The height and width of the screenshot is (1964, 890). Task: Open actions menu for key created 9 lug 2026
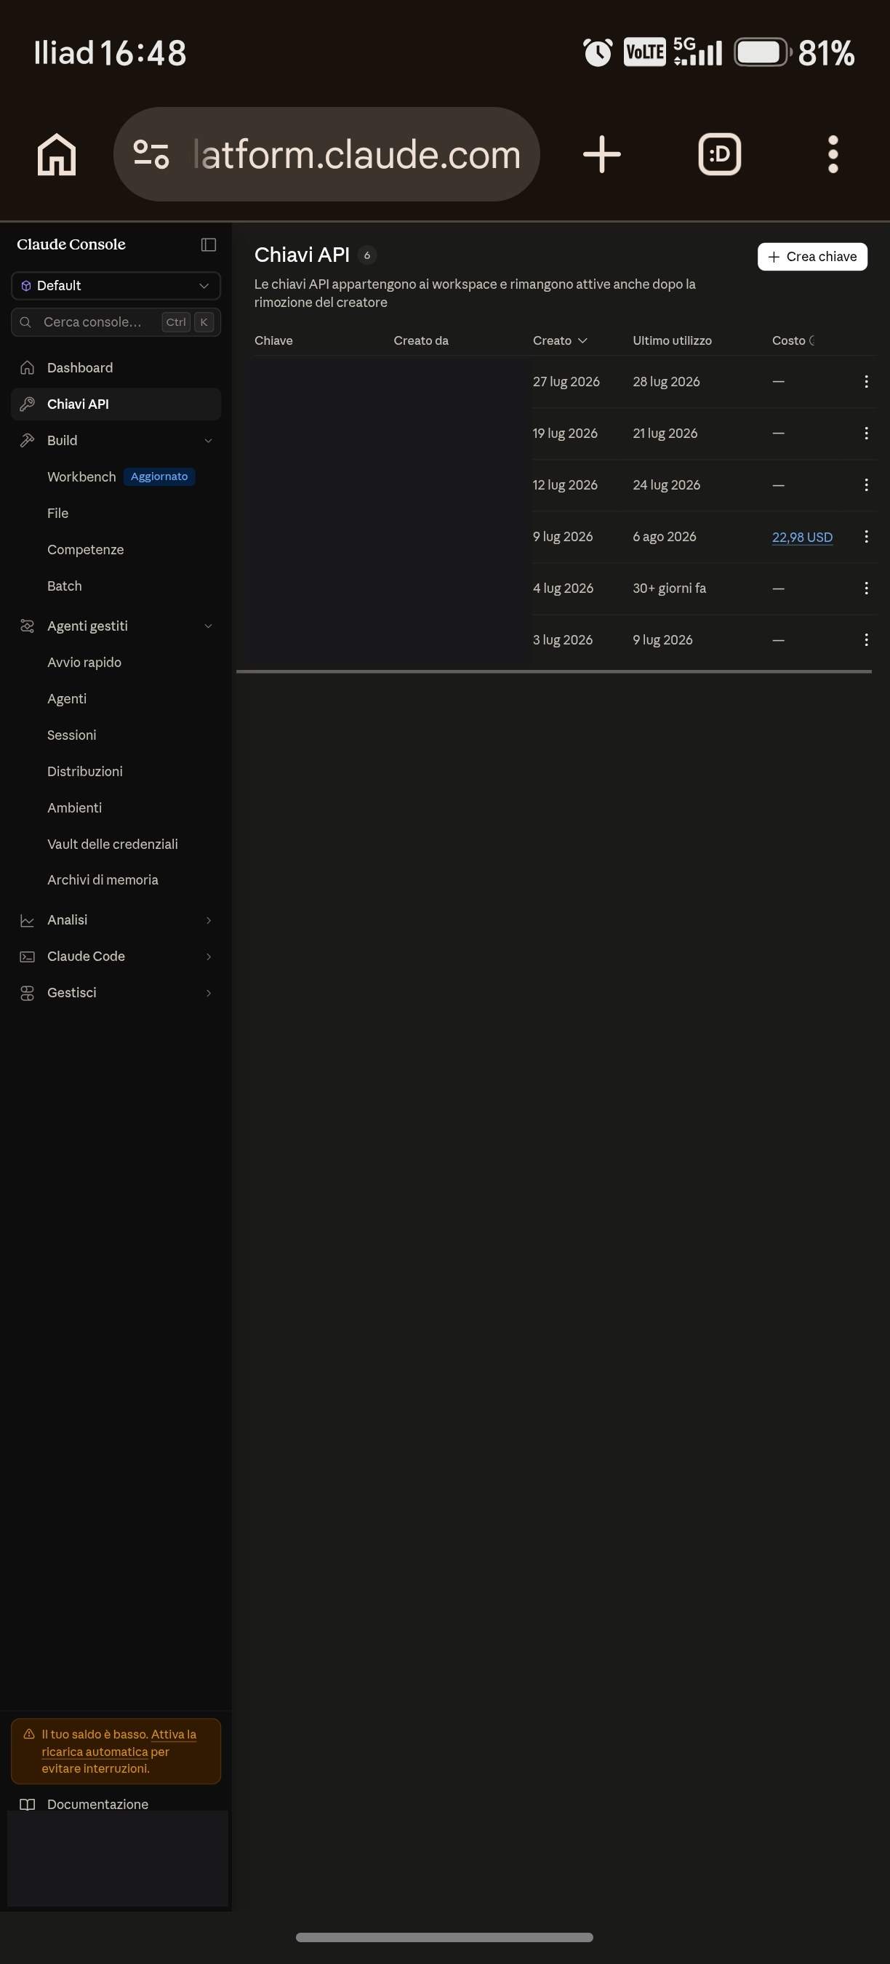(867, 537)
